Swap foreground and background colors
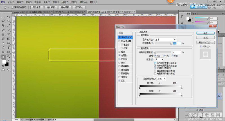The height and width of the screenshot is (121, 225). click(x=8, y=60)
